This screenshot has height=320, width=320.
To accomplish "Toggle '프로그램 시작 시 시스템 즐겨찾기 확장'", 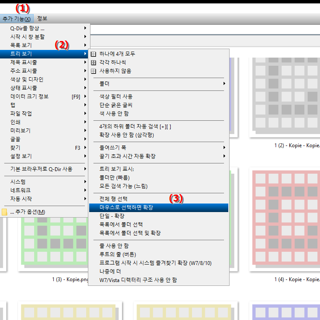I will pyautogui.click(x=159, y=263).
